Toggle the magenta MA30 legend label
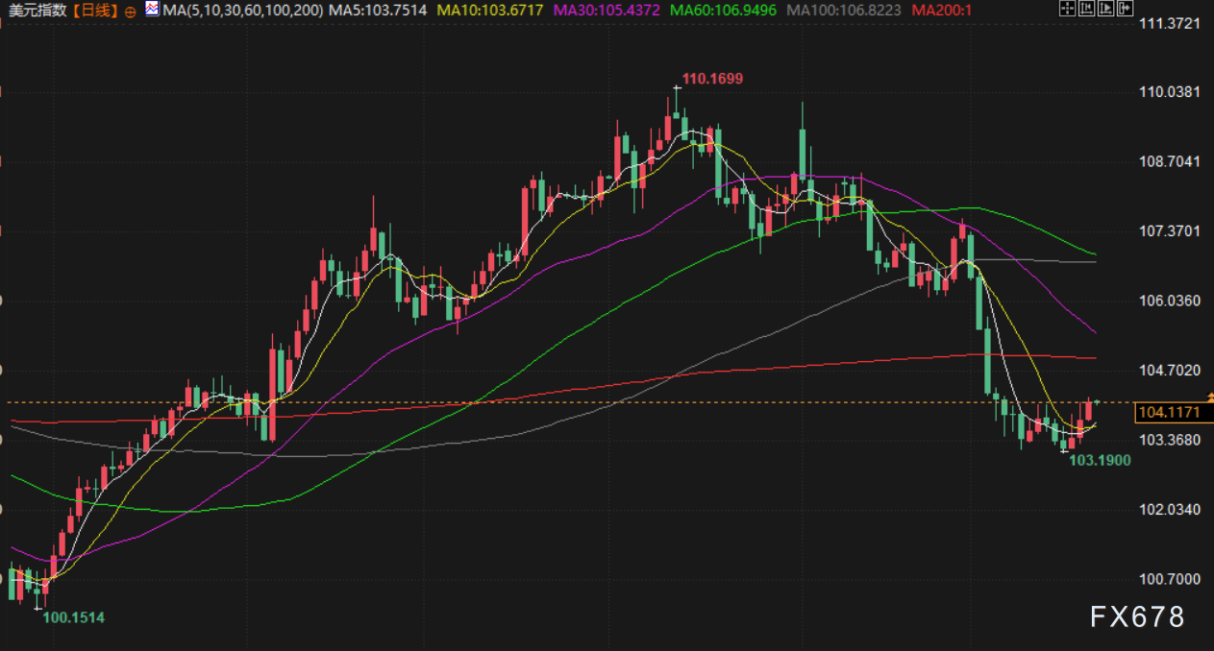Viewport: 1214px width, 651px height. [606, 11]
